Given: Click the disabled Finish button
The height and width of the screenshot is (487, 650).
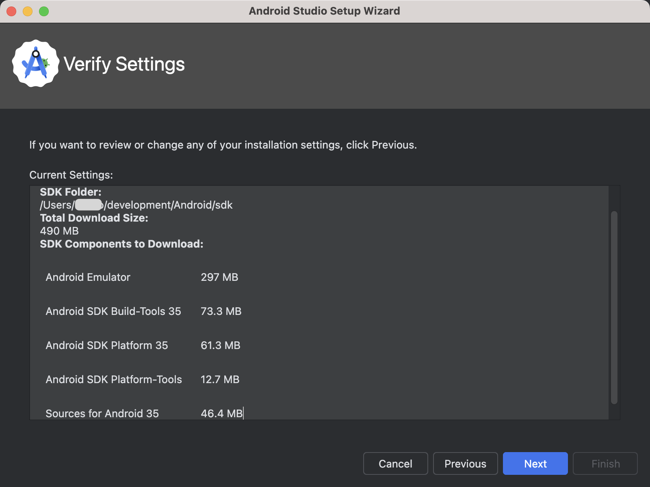Looking at the screenshot, I should pos(605,463).
